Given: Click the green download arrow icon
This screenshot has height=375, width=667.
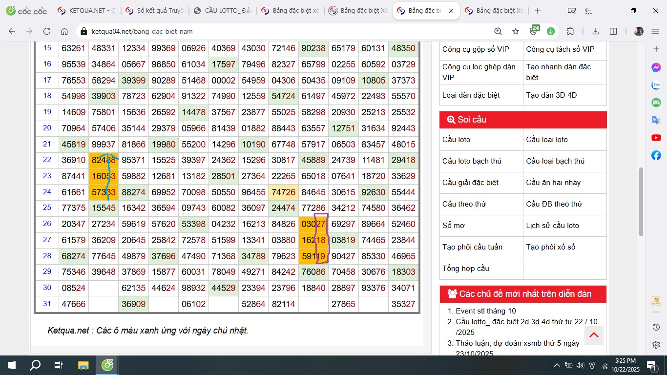Looking at the screenshot, I should click(x=551, y=31).
